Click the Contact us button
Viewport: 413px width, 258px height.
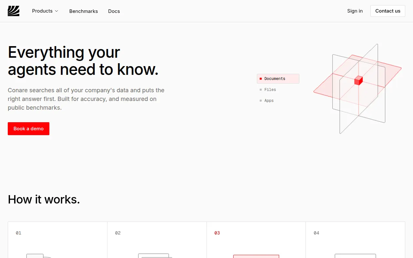[388, 11]
